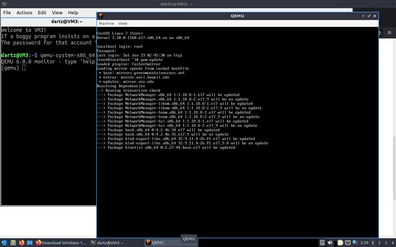The width and height of the screenshot is (396, 247).
Task: Minimize the QEMU window
Action: (363, 16)
